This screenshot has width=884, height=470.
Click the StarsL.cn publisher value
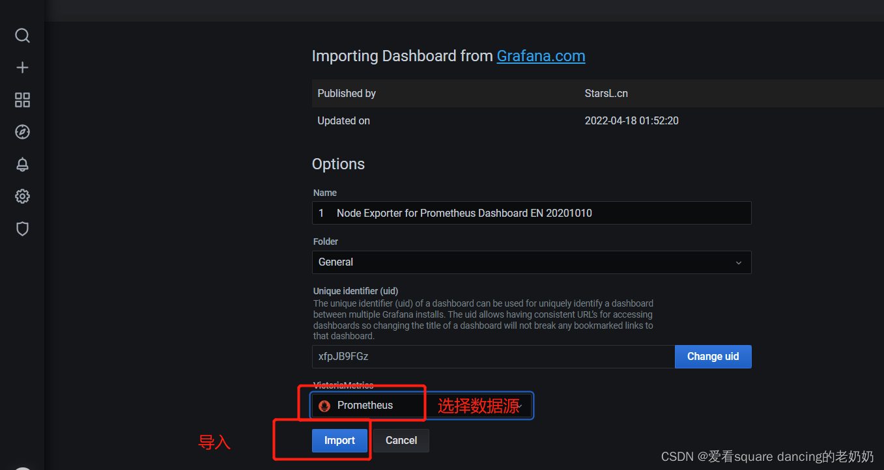tap(606, 93)
